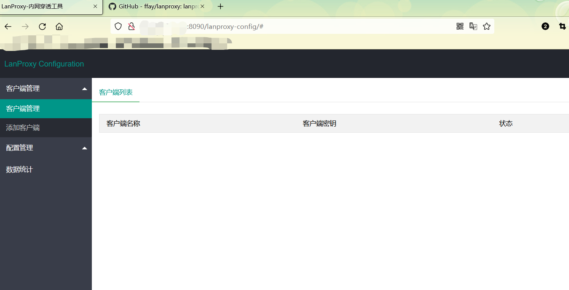
Task: Click the shield tracking protection icon
Action: click(x=118, y=26)
